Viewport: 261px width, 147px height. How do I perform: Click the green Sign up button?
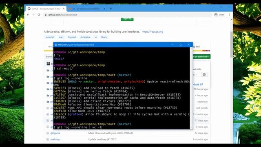(x=127, y=19)
